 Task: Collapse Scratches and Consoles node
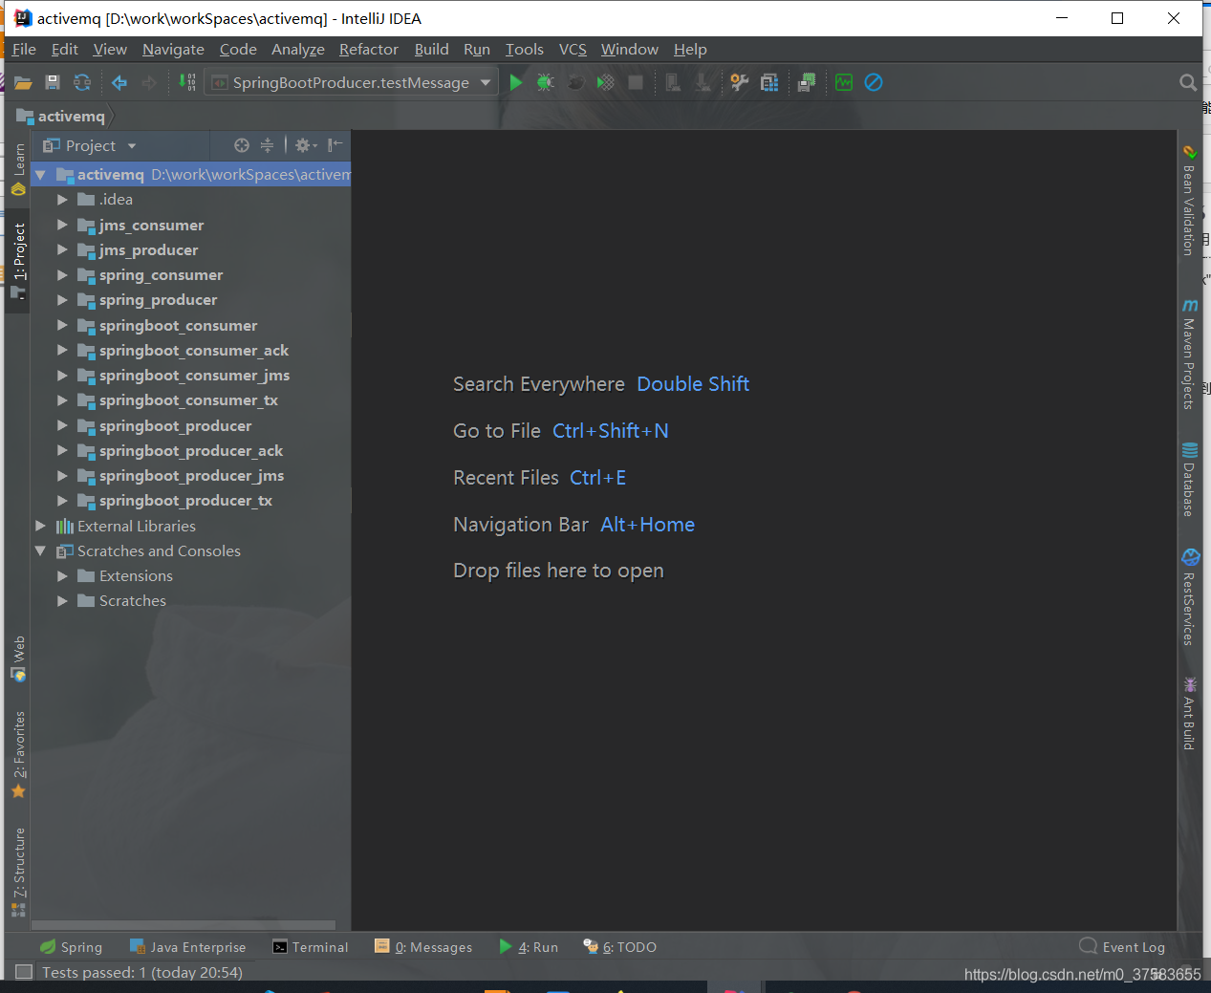(41, 551)
